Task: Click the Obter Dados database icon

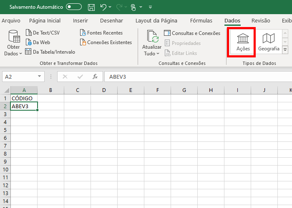Action: coord(14,37)
